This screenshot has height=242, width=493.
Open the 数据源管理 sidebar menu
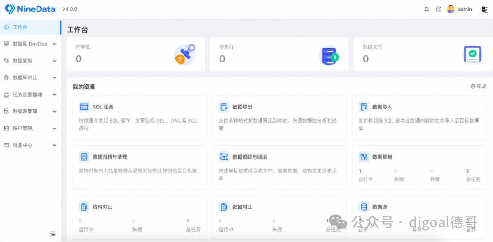tap(31, 111)
